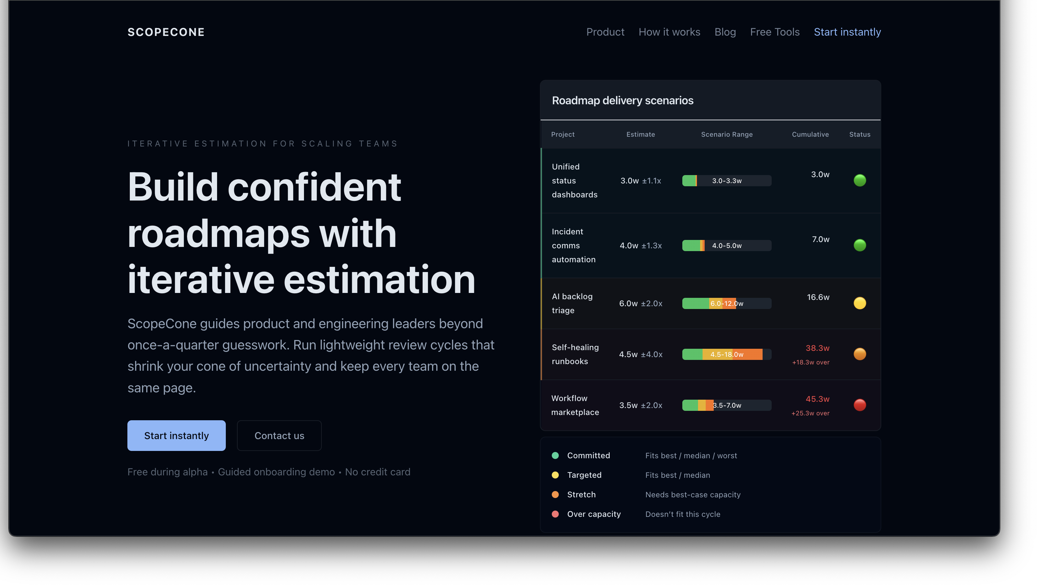Click the orange status dot for Self-healing runbooks
This screenshot has height=588, width=1039.
[x=860, y=354]
